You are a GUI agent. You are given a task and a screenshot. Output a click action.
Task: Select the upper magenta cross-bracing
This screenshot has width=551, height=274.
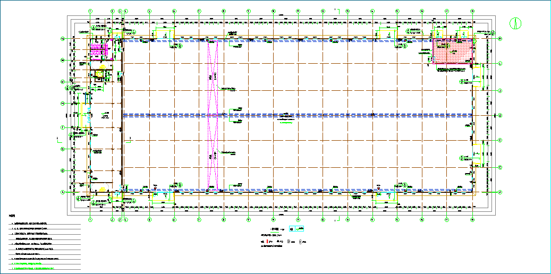(x=213, y=78)
